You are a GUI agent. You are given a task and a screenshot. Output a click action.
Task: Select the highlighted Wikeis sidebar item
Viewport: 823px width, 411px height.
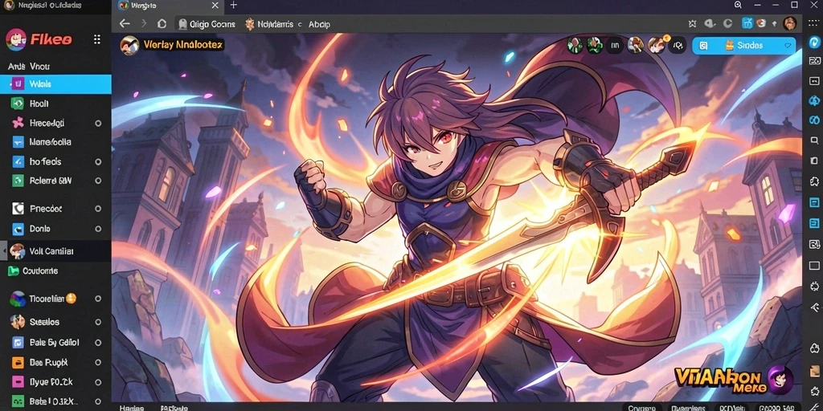click(x=55, y=83)
